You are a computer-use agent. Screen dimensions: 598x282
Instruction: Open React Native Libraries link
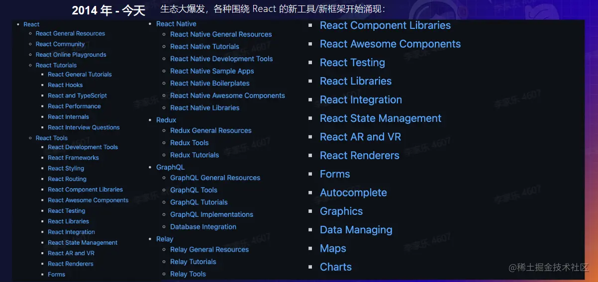204,107
